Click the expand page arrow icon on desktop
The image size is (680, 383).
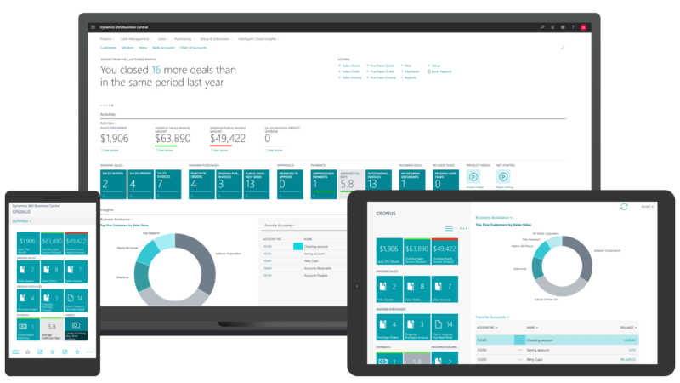click(563, 48)
